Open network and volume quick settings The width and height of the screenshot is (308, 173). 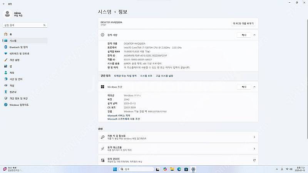click(289, 169)
